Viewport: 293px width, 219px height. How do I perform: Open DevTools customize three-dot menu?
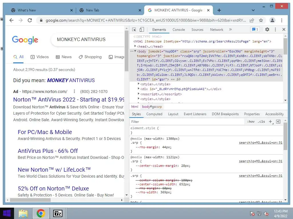click(275, 29)
